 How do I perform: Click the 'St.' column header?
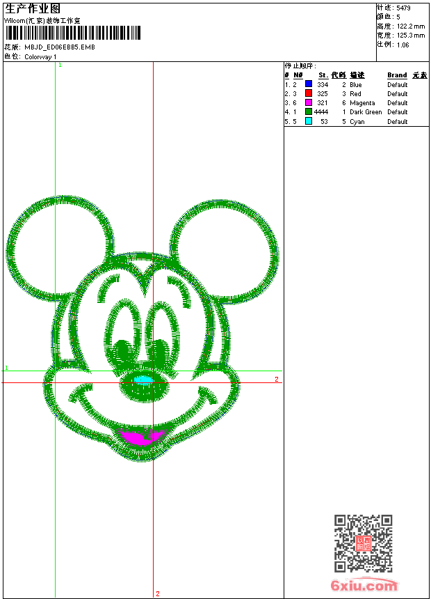pos(323,75)
